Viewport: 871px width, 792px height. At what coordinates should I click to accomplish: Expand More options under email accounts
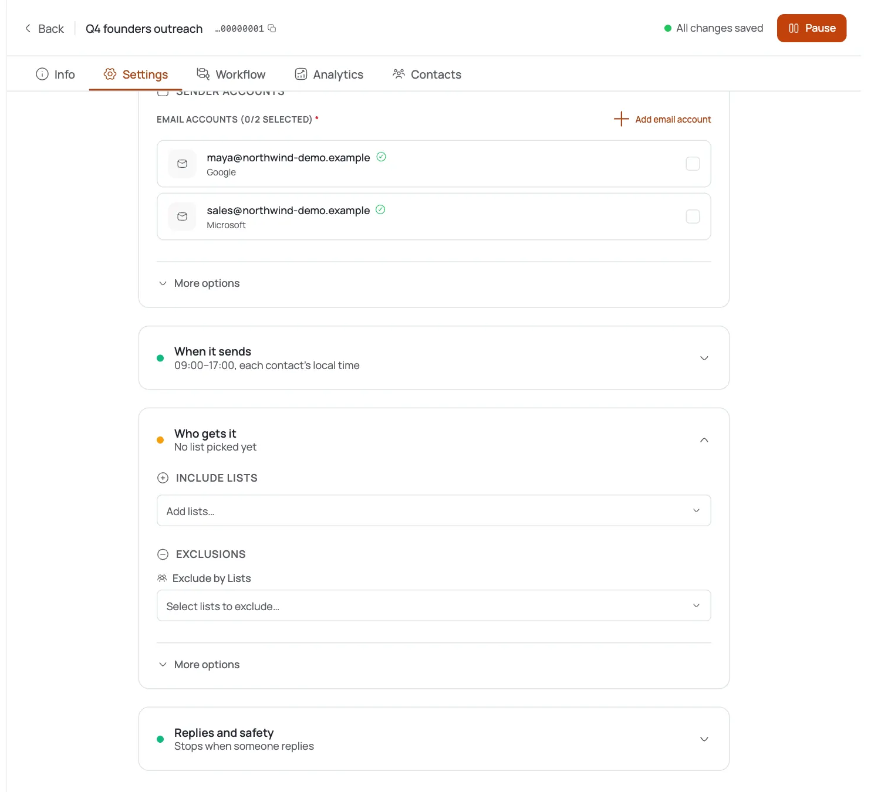(200, 283)
